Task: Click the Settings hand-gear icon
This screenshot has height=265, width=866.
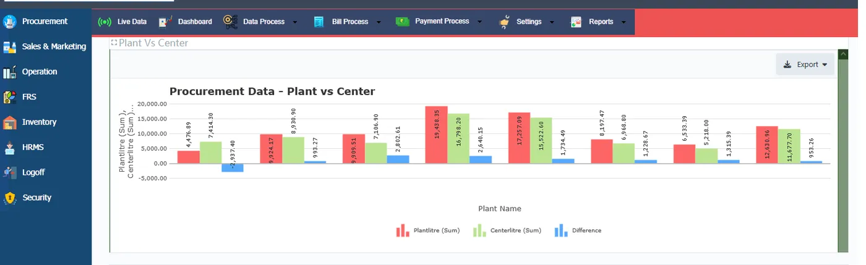Action: click(x=505, y=22)
